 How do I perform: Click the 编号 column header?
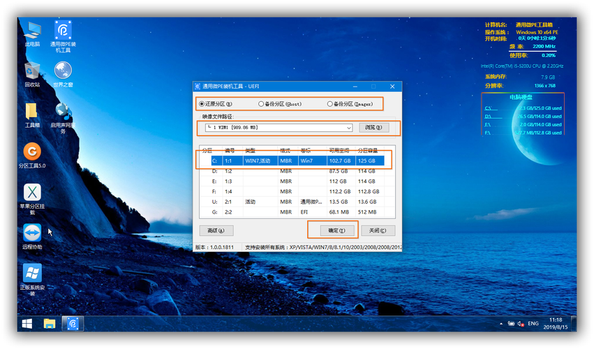(230, 151)
